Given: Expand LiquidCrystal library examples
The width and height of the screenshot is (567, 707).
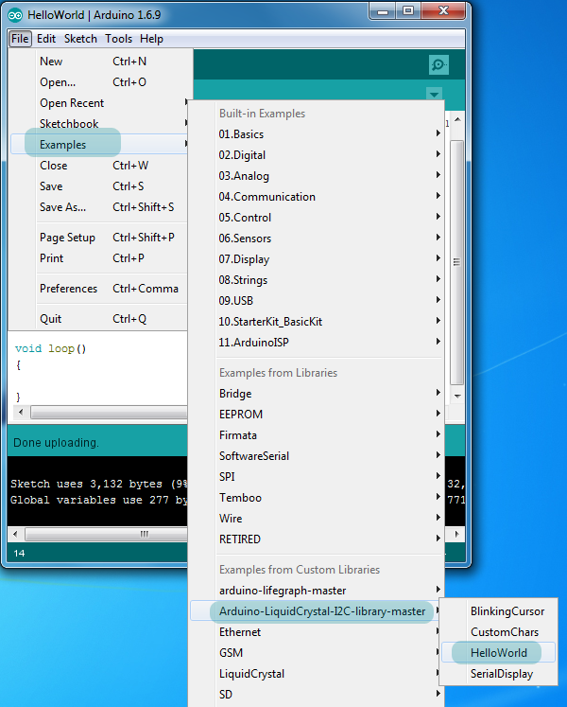Looking at the screenshot, I should 317,674.
